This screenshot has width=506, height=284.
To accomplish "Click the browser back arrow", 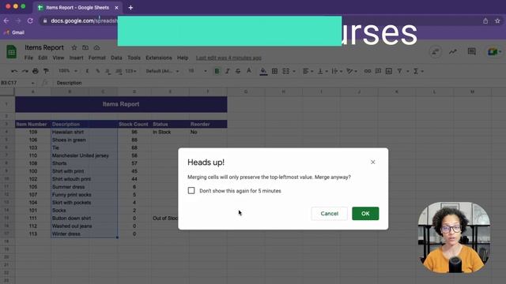I will [6, 21].
